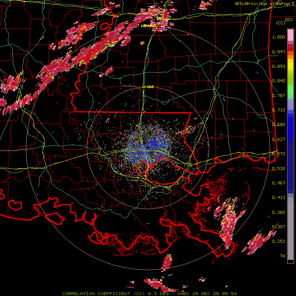The width and height of the screenshot is (296, 296).
Task: Click the Correlation Coefficient KHDC caption text
Action: pos(149,294)
